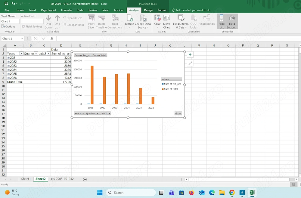Open the Chart Styles brush button
This screenshot has width=301, height=198.
[x=190, y=63]
